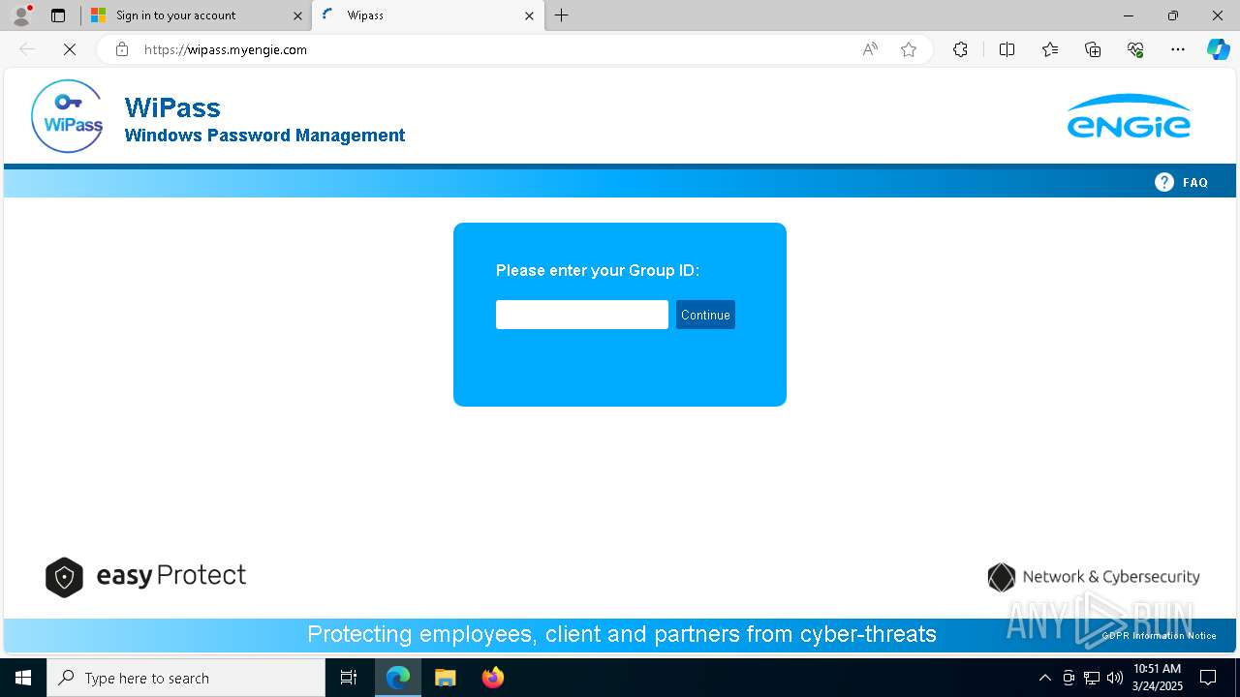Viewport: 1240px width, 697px height.
Task: Minimize the browser window
Action: tap(1129, 15)
